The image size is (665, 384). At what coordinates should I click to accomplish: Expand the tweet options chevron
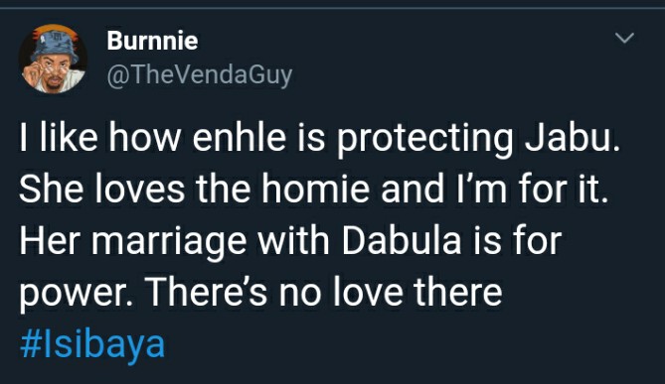pos(624,38)
